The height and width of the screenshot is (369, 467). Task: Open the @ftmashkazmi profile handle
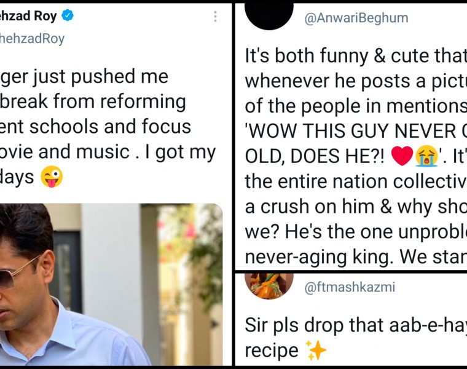pyautogui.click(x=350, y=287)
